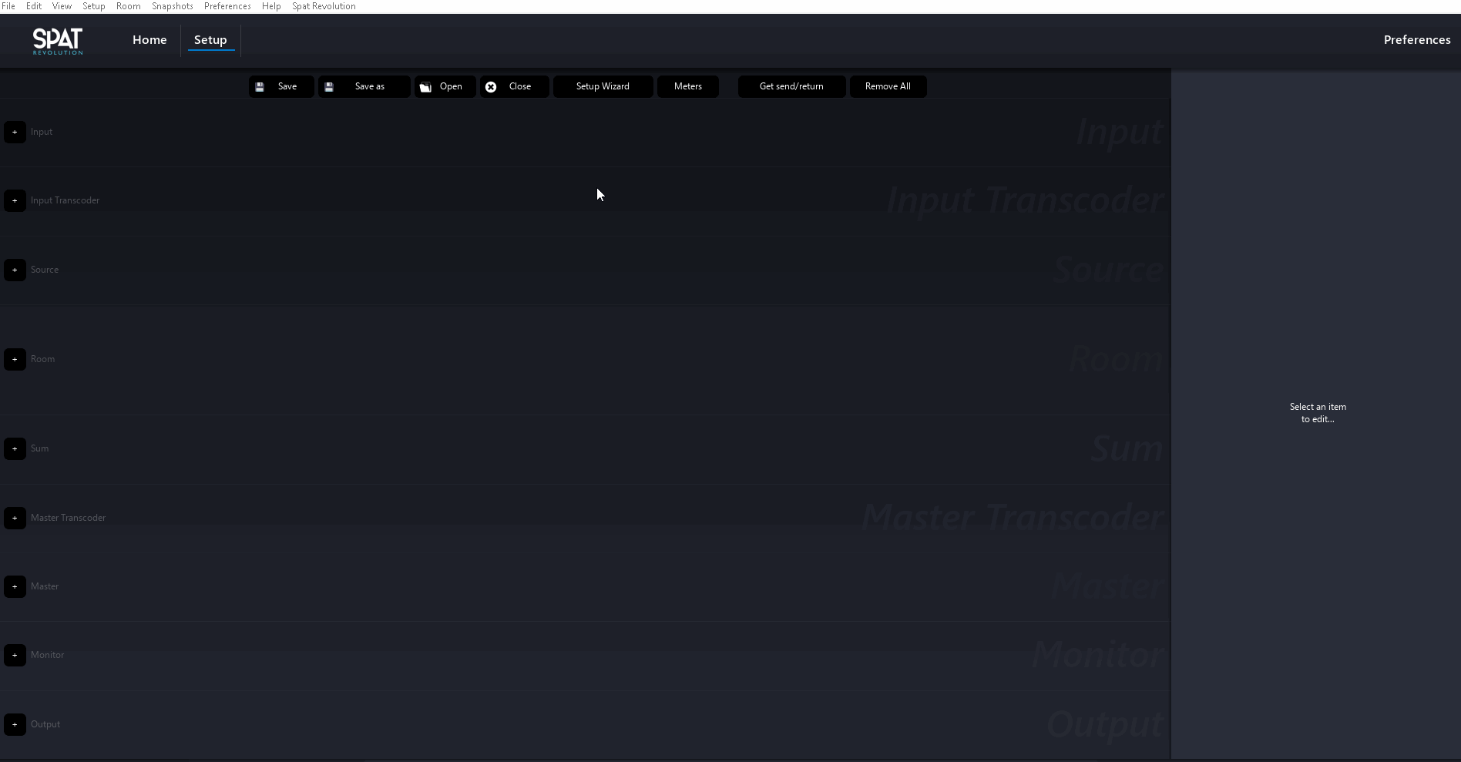Hit the plus icon next to Master
Image resolution: width=1461 pixels, height=762 pixels.
click(15, 586)
